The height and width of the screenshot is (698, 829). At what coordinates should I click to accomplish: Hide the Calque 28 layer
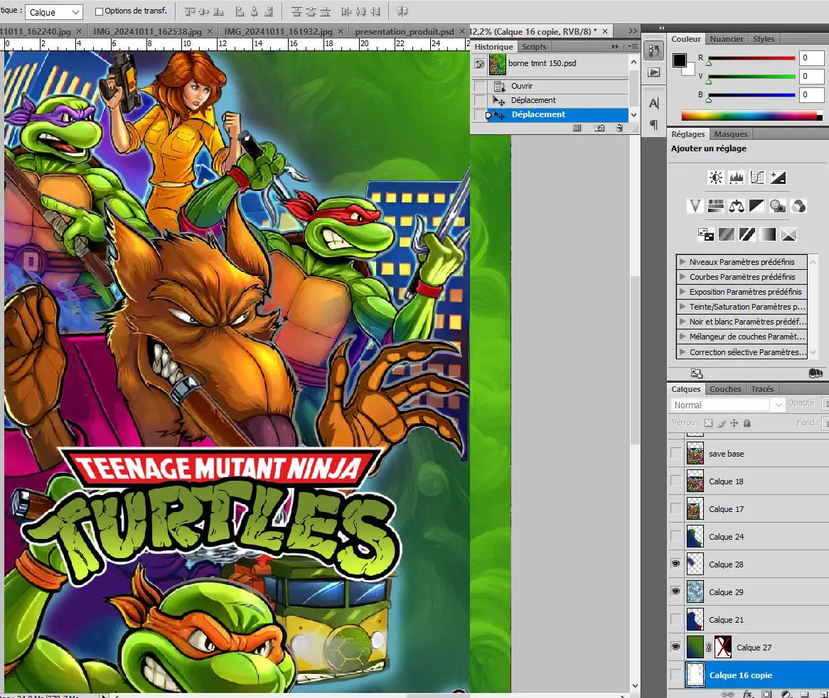point(675,564)
